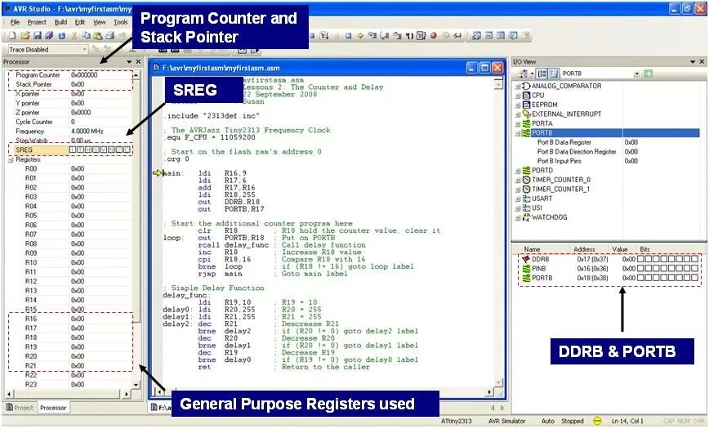Viewport: 709px width, 429px height.
Task: Click the WATCHDOG icon in I/O View
Action: pyautogui.click(x=526, y=217)
